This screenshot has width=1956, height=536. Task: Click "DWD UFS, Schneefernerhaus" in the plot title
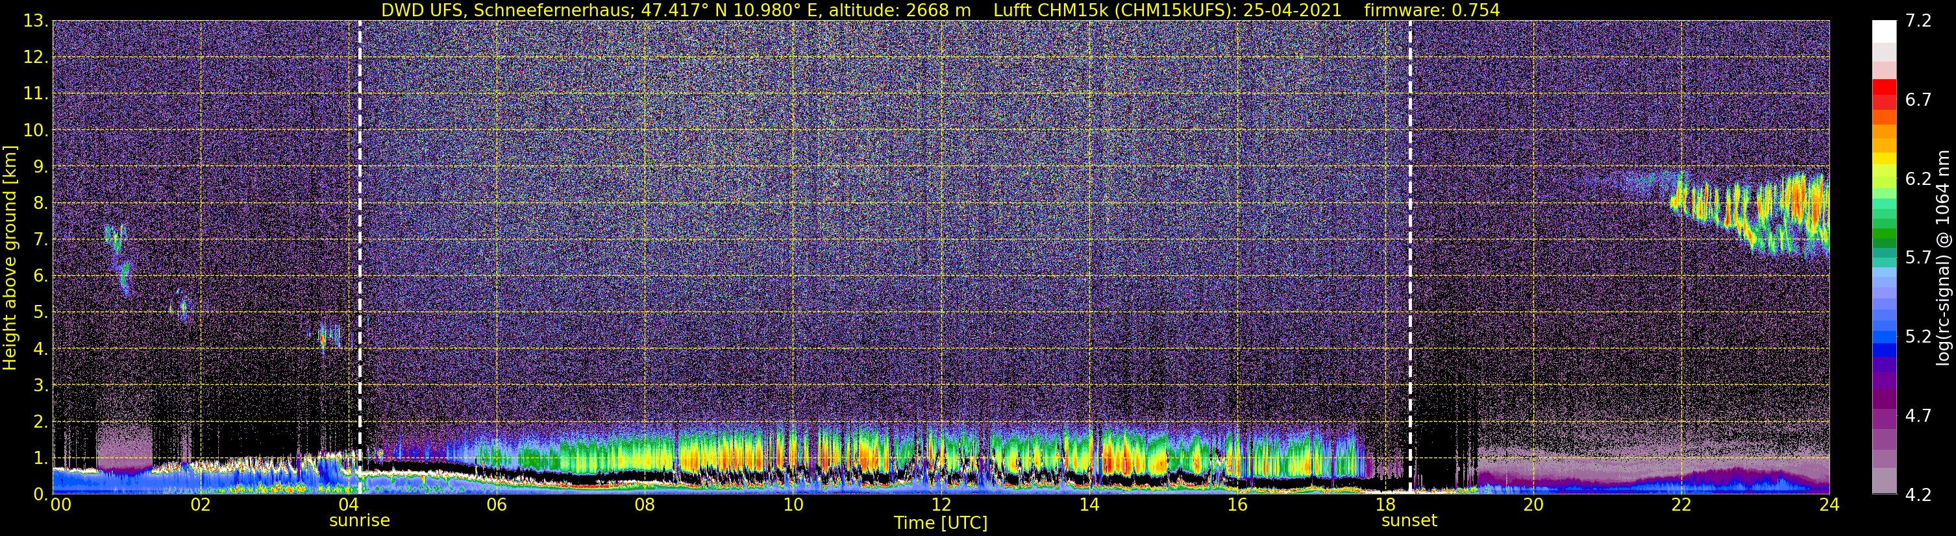pos(505,10)
